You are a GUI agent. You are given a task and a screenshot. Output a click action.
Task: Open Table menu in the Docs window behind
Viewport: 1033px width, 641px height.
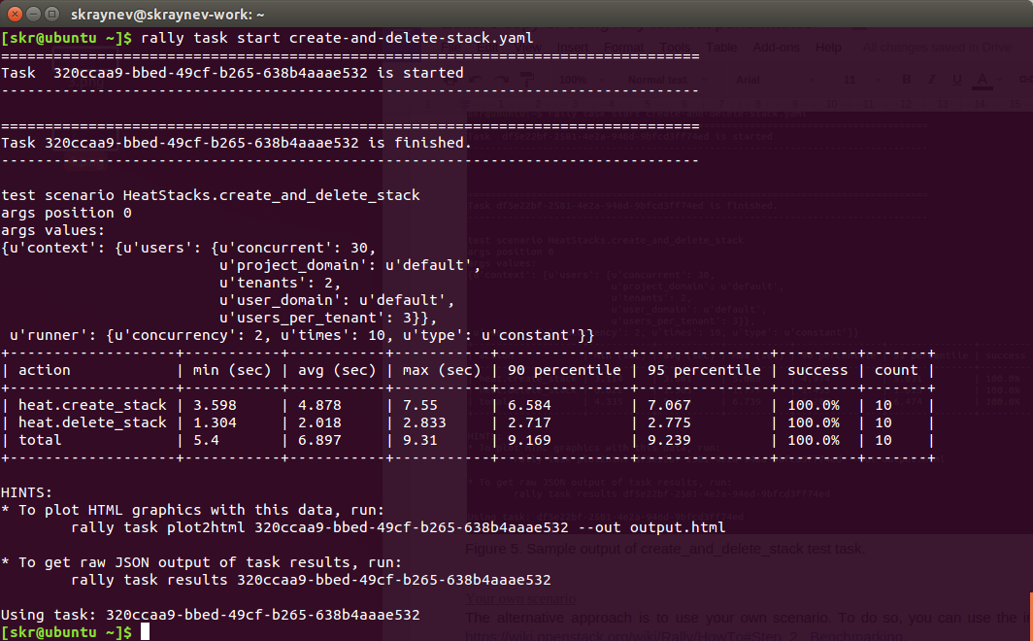click(721, 48)
